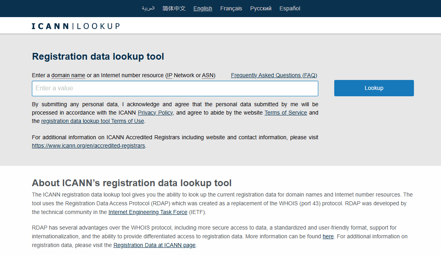This screenshot has height=255, width=441.
Task: Open the ICANN Privacy Policy link
Action: pos(155,113)
